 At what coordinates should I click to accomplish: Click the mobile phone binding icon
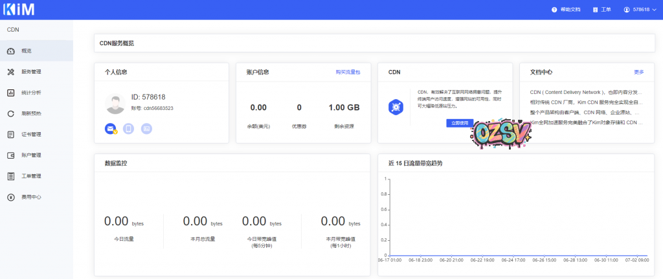128,129
